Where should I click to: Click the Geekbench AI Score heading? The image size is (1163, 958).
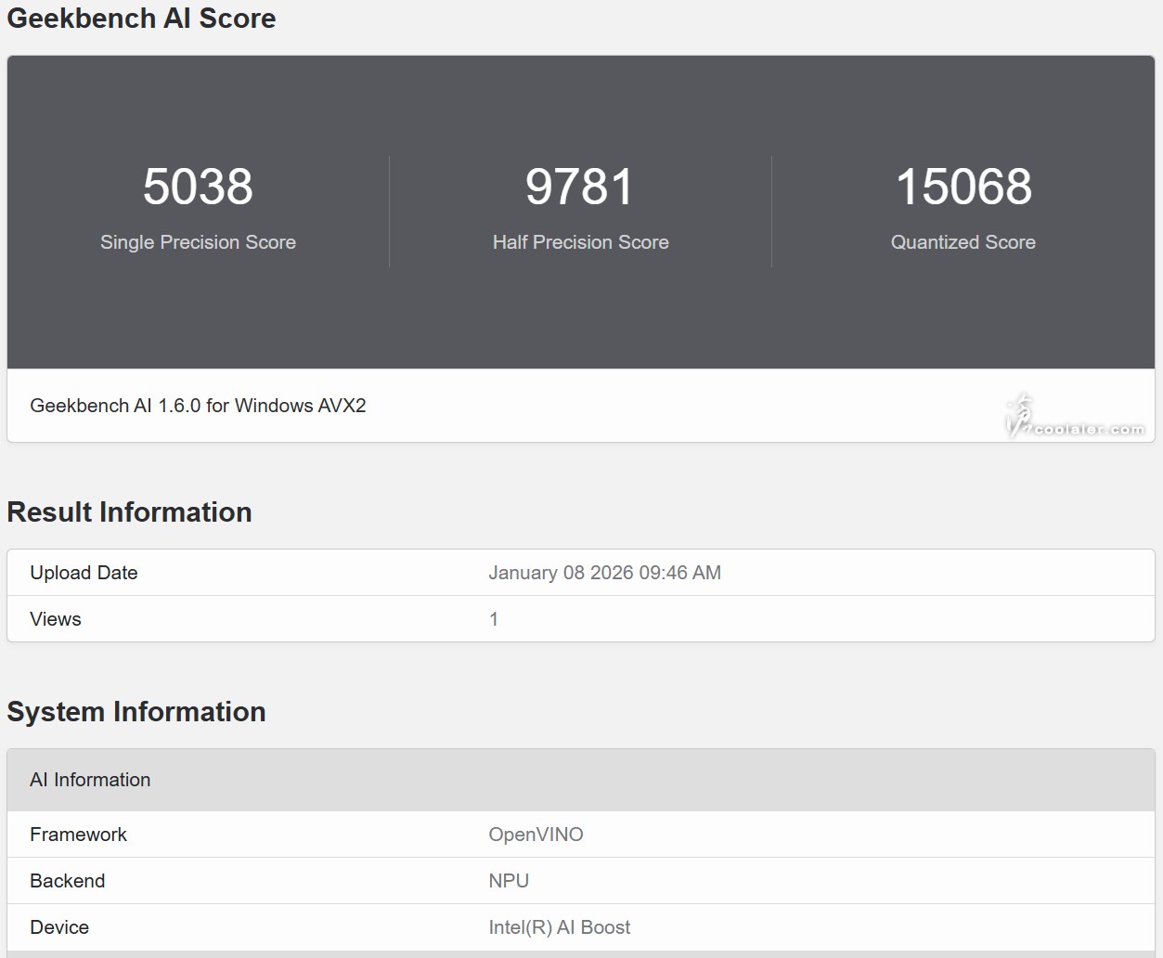point(141,19)
